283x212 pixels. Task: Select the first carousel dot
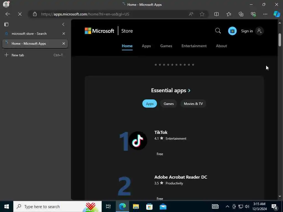click(156, 65)
